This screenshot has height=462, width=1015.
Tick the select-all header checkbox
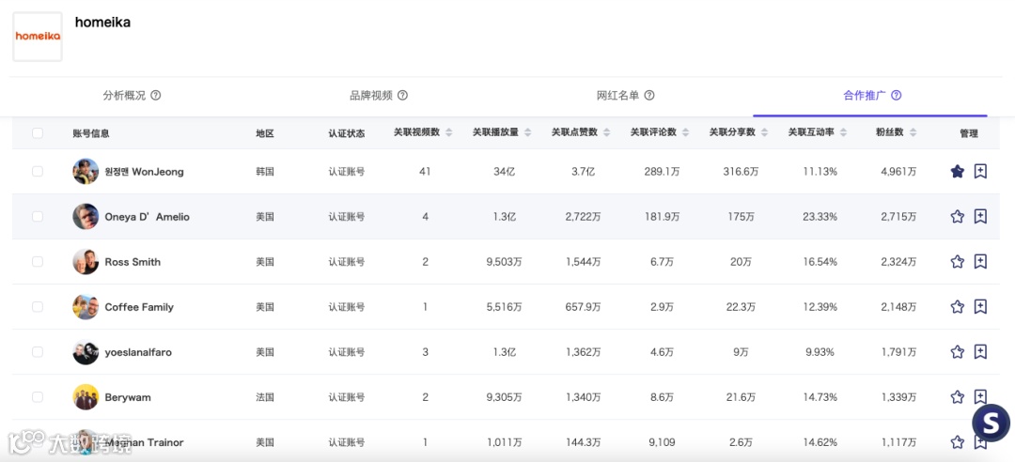click(x=38, y=133)
